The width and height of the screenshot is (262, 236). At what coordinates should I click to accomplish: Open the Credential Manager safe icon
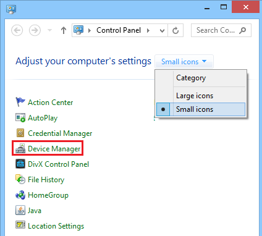tap(20, 133)
